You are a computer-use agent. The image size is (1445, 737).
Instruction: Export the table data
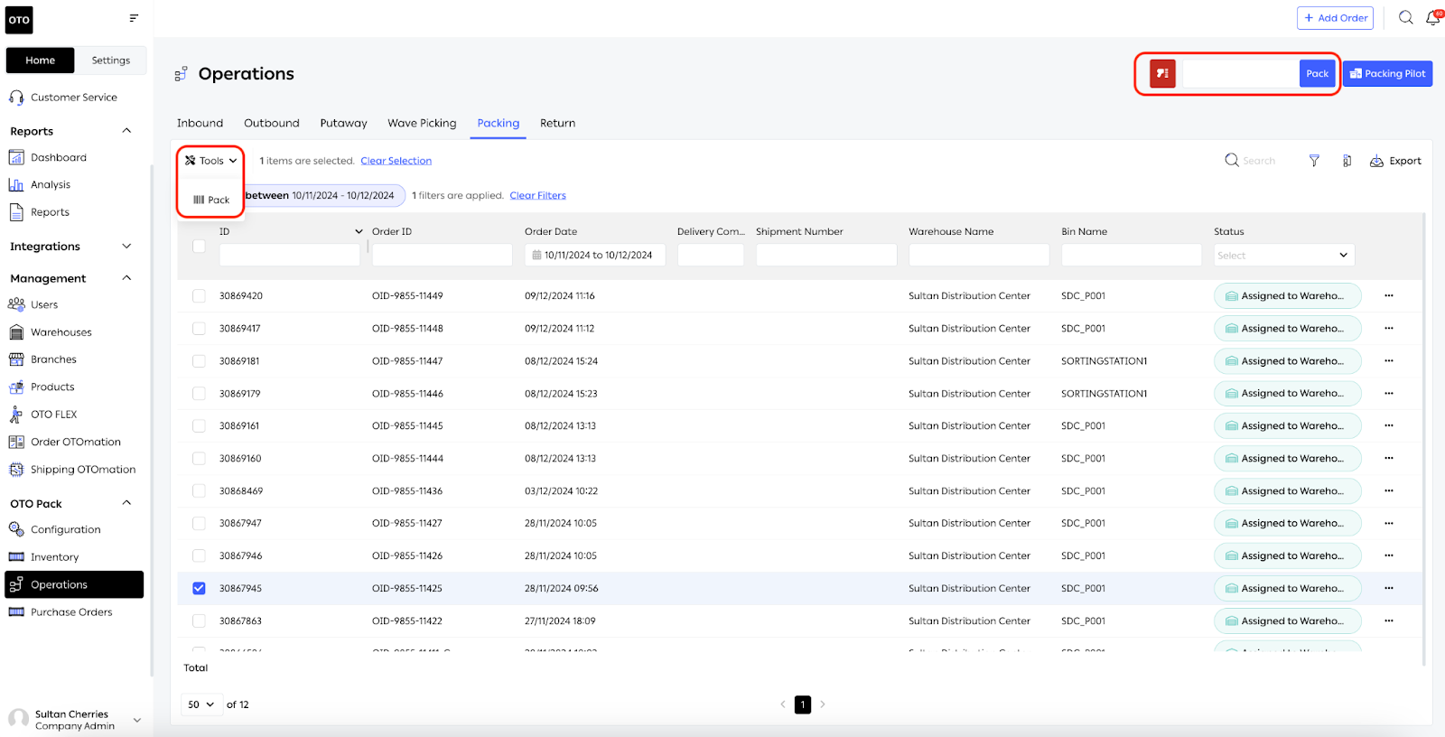tap(1395, 161)
